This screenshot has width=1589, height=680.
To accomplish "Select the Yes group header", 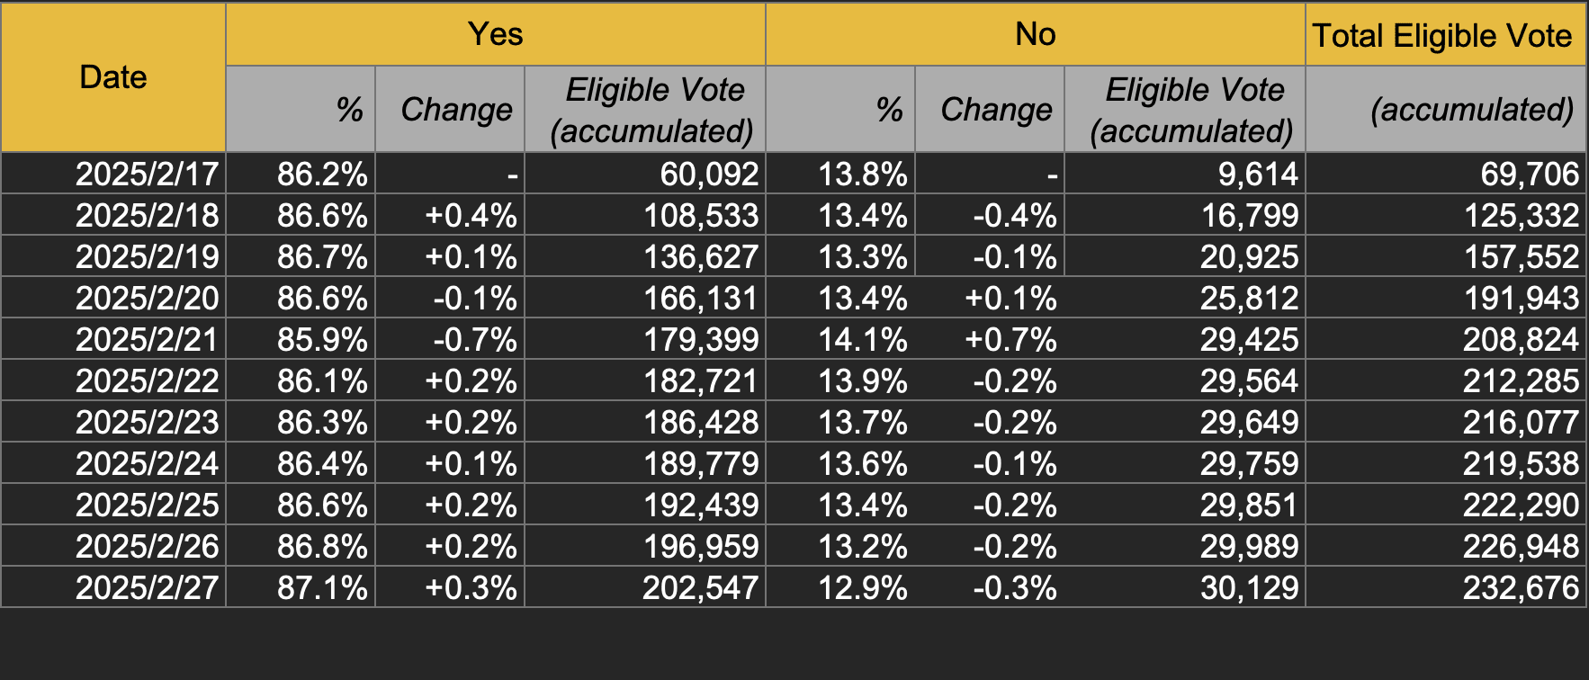I will (495, 34).
